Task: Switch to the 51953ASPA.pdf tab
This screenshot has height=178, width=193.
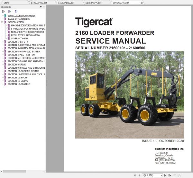Action: click(x=93, y=3)
